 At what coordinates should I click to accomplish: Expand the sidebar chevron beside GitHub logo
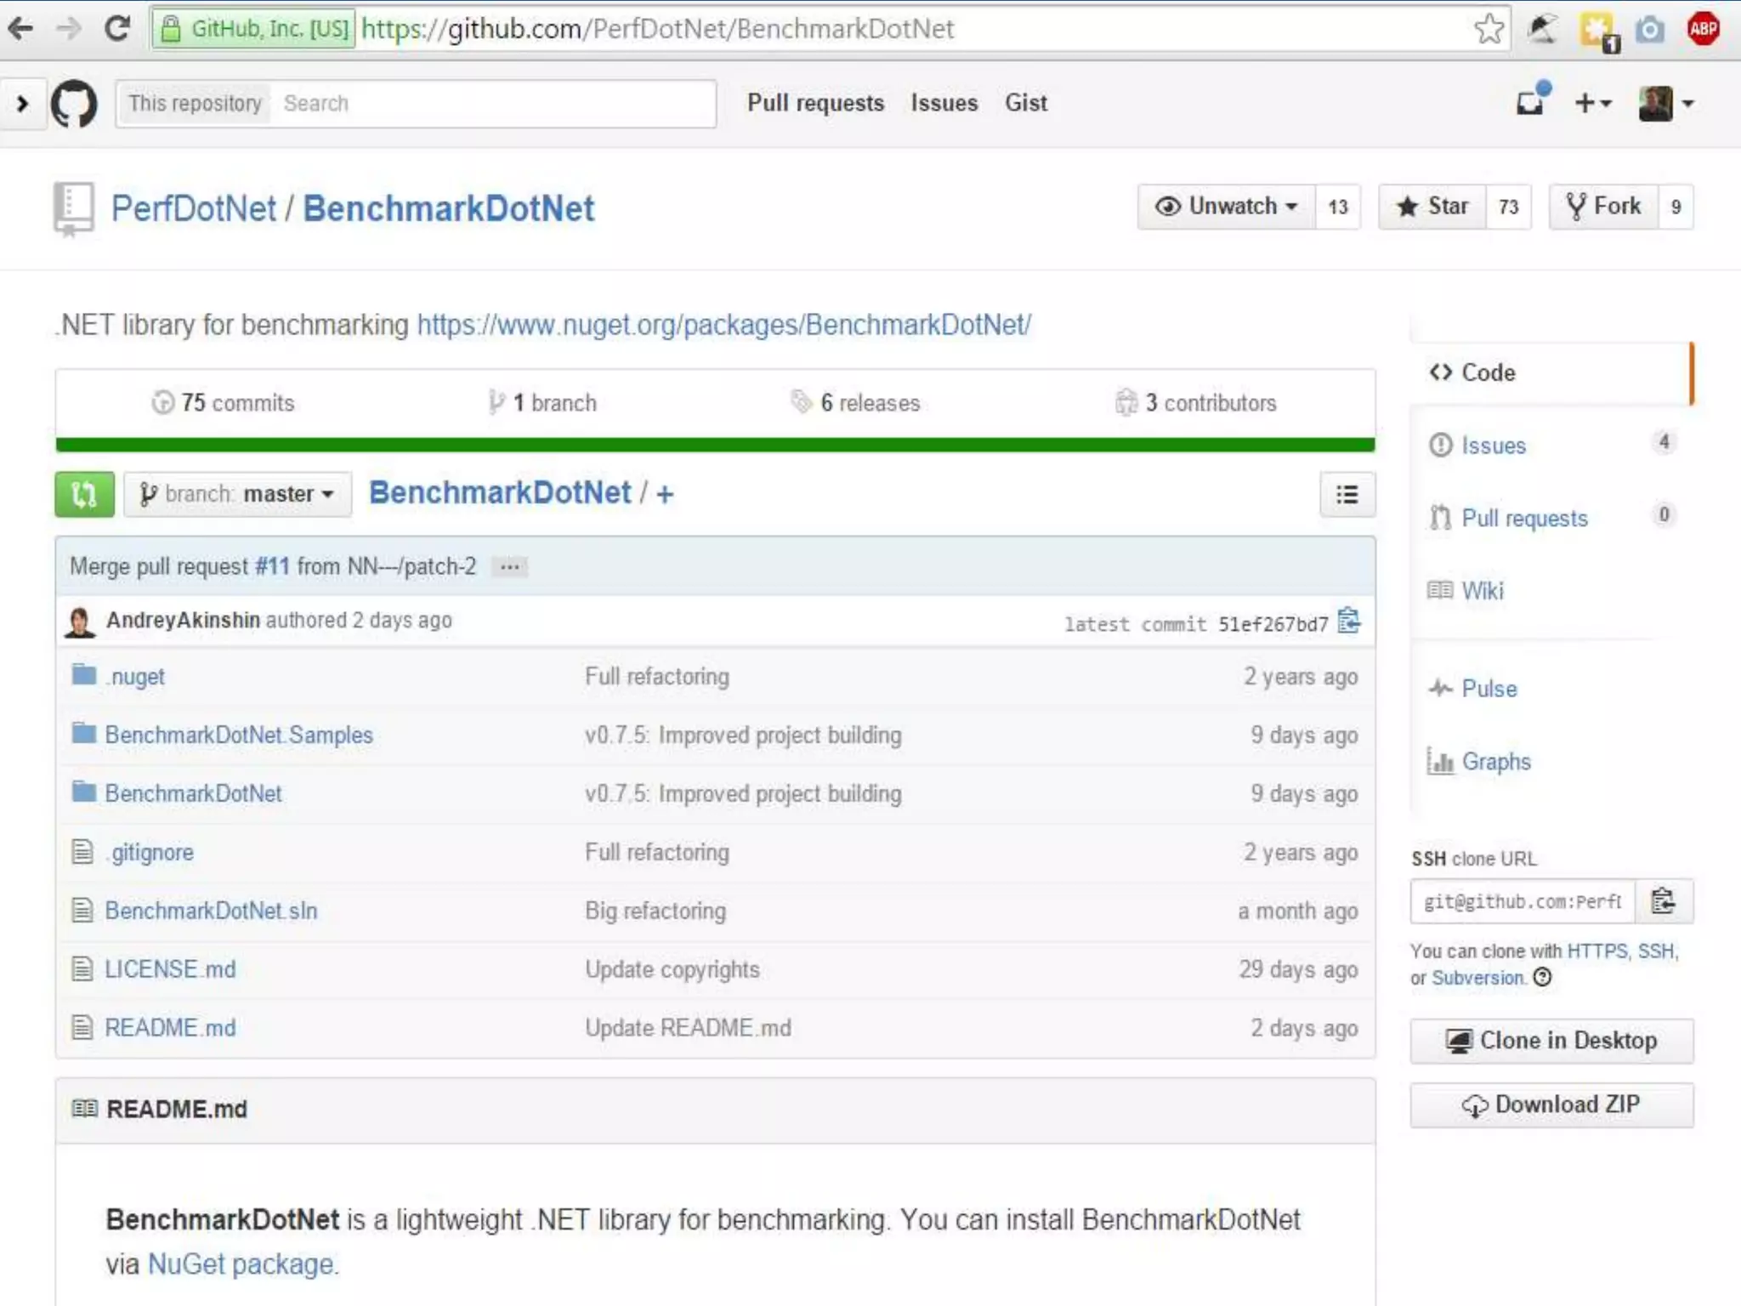(22, 104)
